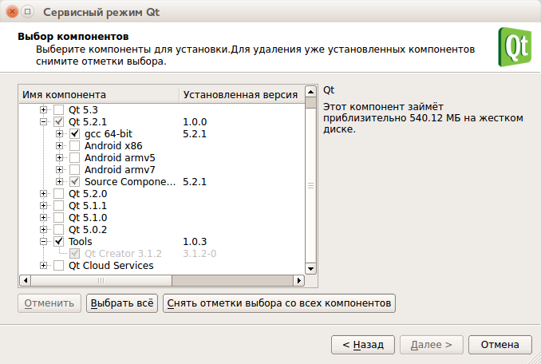Select the 'Android armv5' row label

[x=120, y=158]
